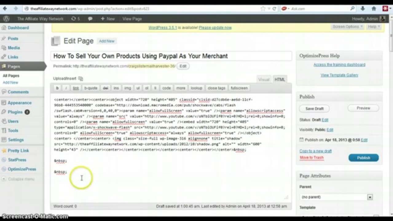Open Tools in the sidebar

[13, 130]
